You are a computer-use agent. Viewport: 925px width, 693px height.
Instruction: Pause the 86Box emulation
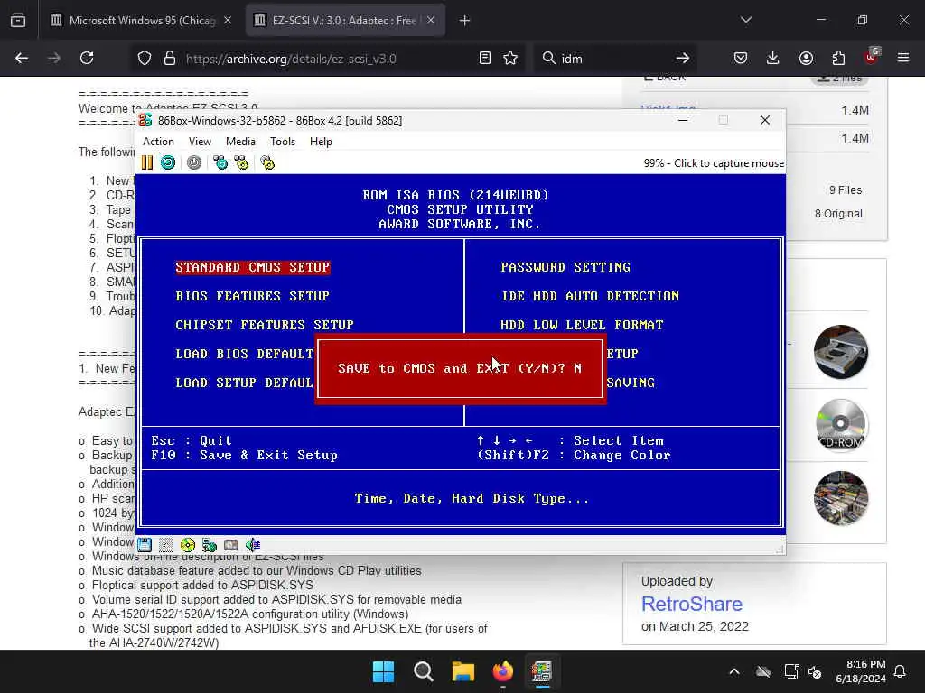pos(147,162)
